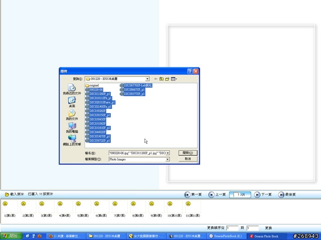Select the original folder in the file list

tap(92, 85)
